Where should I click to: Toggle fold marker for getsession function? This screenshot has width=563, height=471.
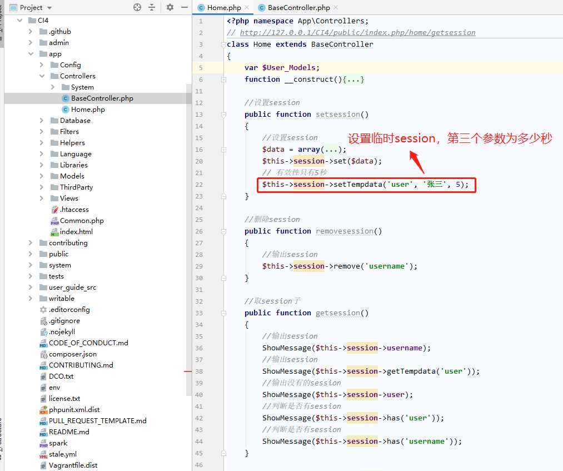pyautogui.click(x=223, y=313)
